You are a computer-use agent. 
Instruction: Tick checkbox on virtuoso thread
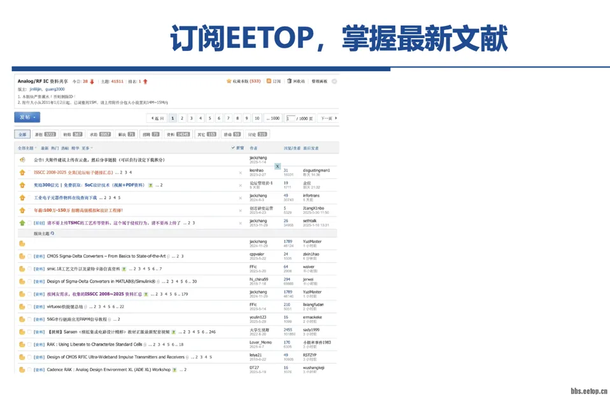29,307
